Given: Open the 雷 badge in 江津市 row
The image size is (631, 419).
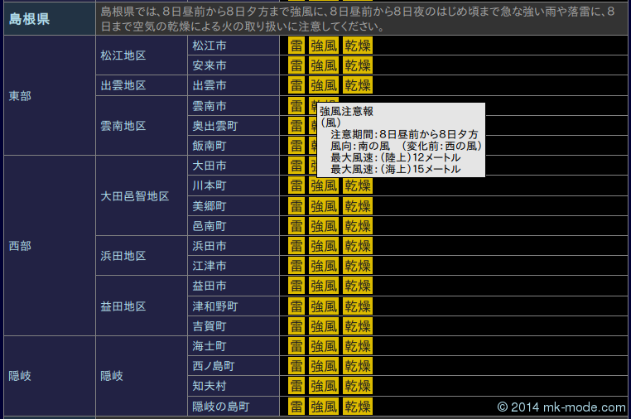Looking at the screenshot, I should click(296, 266).
